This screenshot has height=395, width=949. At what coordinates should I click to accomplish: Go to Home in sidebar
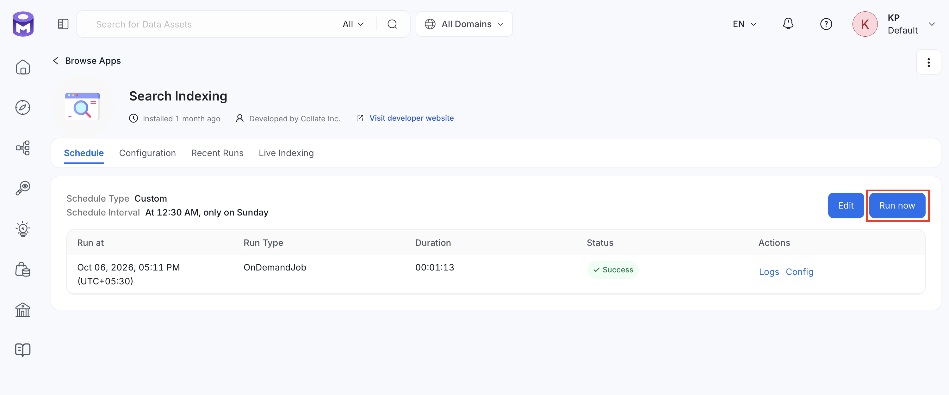[23, 67]
